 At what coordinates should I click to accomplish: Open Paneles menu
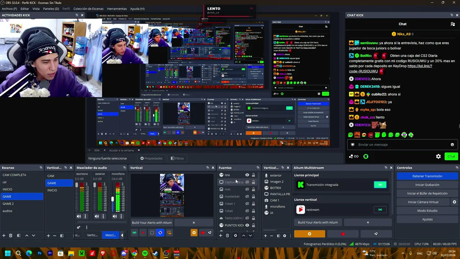tap(51, 9)
